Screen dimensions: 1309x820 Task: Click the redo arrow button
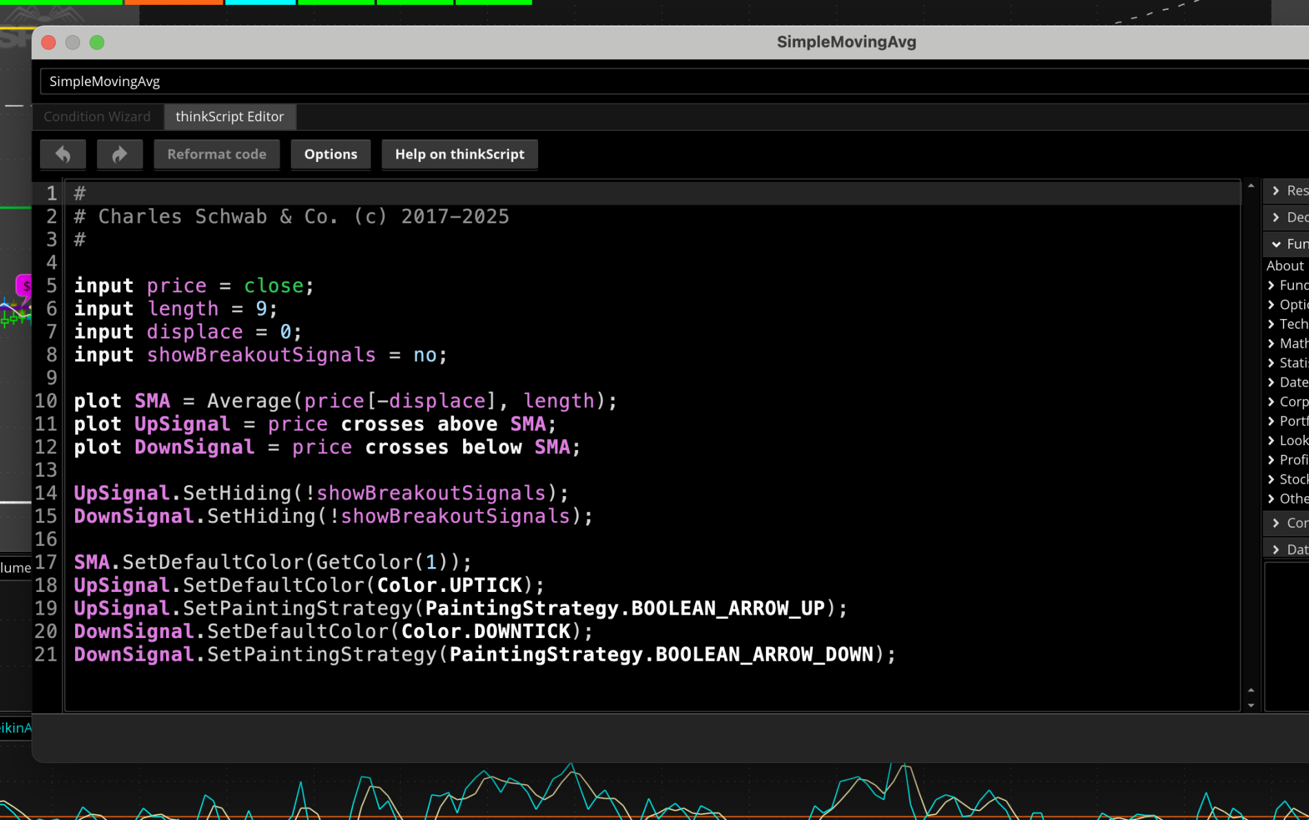click(119, 154)
